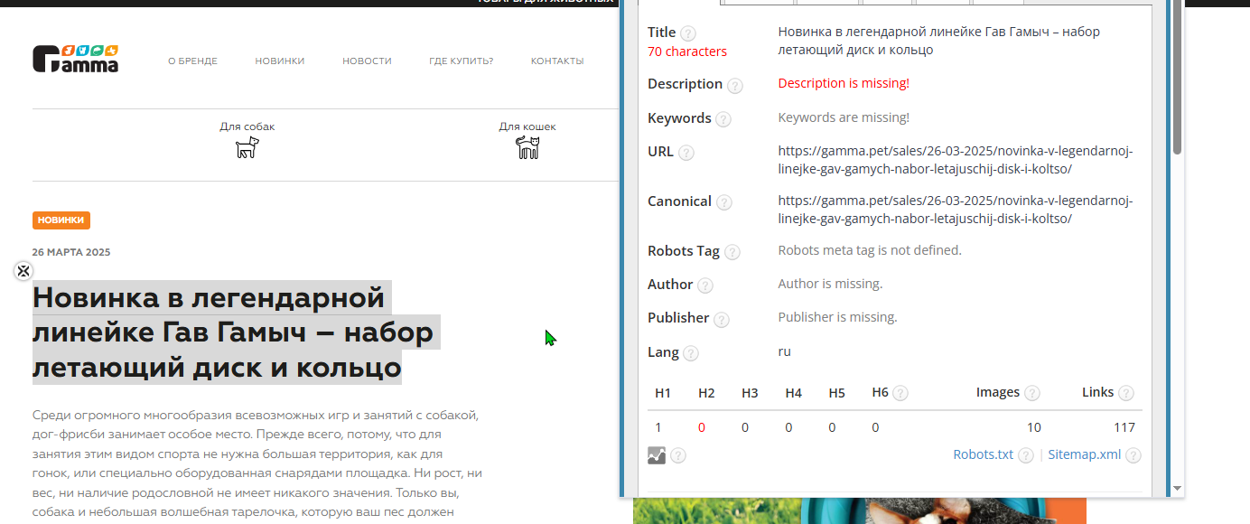The image size is (1250, 524).
Task: Click the 'Keywords are missing!' text
Action: pyautogui.click(x=844, y=117)
